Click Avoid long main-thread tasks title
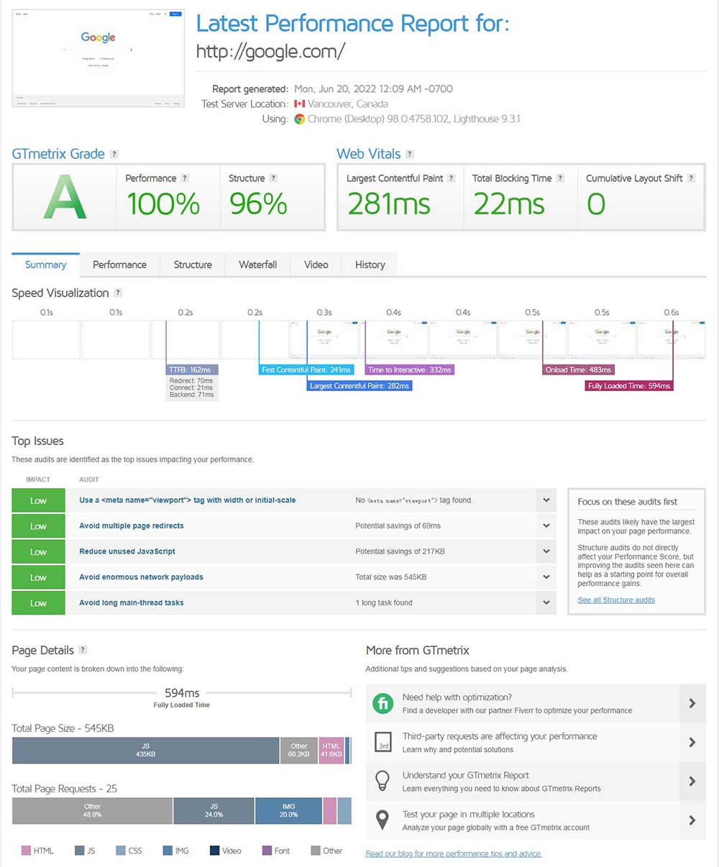The height and width of the screenshot is (867, 719). [132, 602]
